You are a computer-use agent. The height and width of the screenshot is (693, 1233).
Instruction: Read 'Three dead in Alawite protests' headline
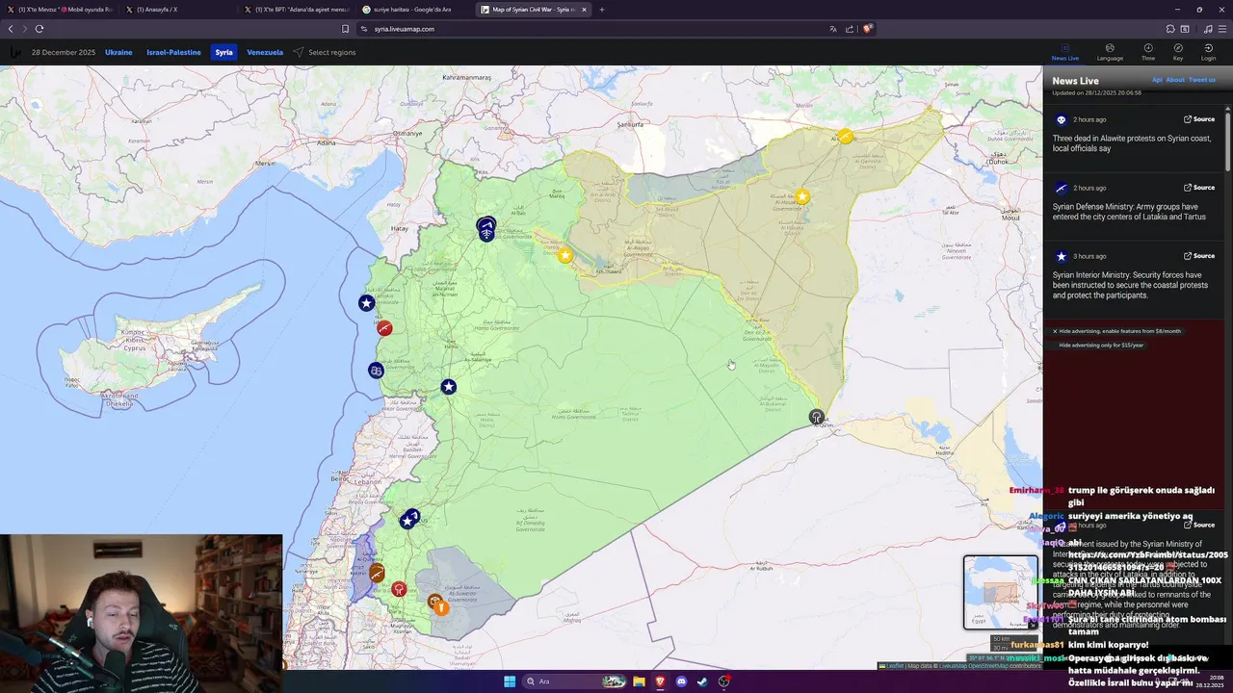point(1131,143)
